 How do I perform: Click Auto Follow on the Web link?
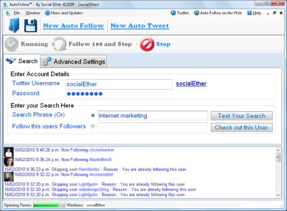(221, 13)
